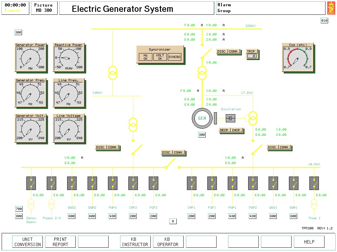Toggle the Hz OK synchronizer indicator

(145, 57)
